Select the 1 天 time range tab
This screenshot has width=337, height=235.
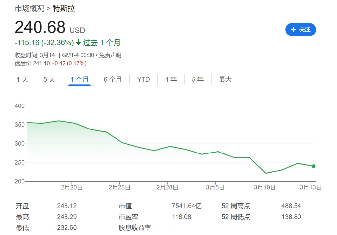pos(23,80)
